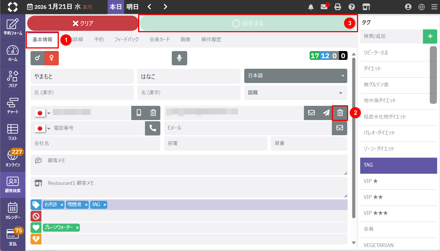
Task: Open Online reservations with 227 badge
Action: (x=13, y=158)
